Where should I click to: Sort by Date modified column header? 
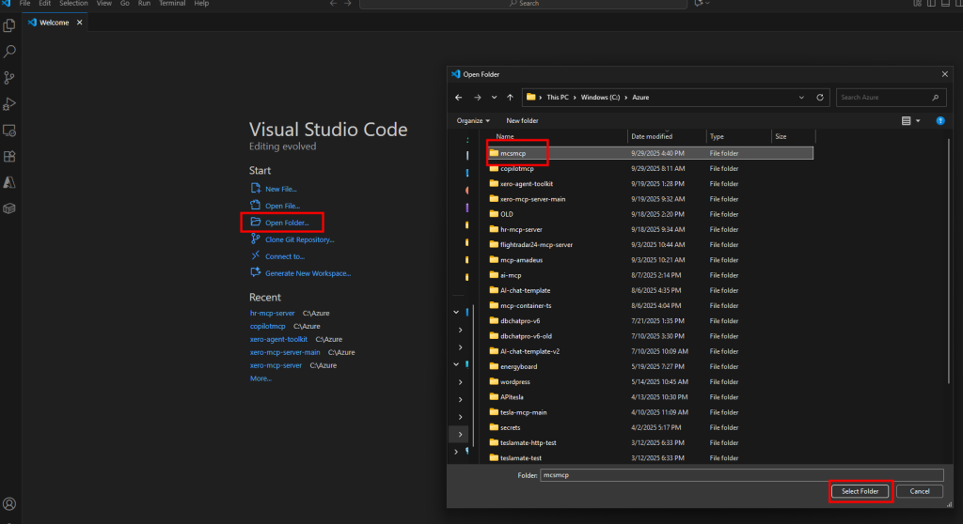tap(652, 137)
